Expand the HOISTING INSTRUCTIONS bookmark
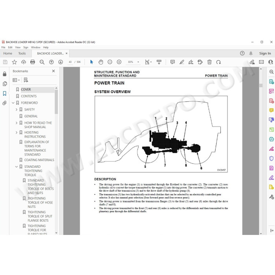Viewport: 275px width, 275px height. tap(16, 132)
